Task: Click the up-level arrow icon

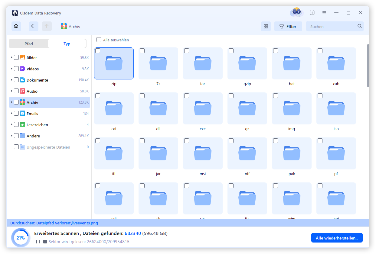Action: pos(47,26)
